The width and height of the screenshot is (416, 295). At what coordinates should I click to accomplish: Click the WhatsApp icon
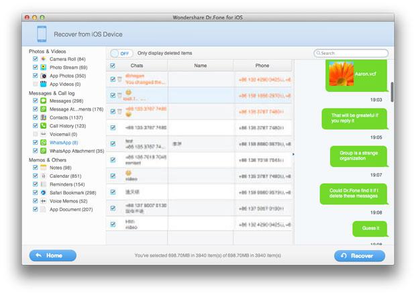[x=43, y=142]
